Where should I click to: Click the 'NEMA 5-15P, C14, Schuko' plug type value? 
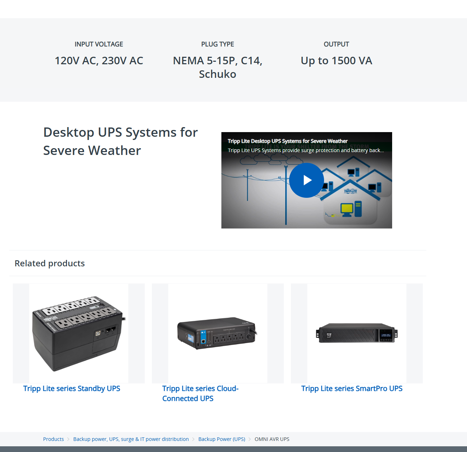(x=217, y=67)
